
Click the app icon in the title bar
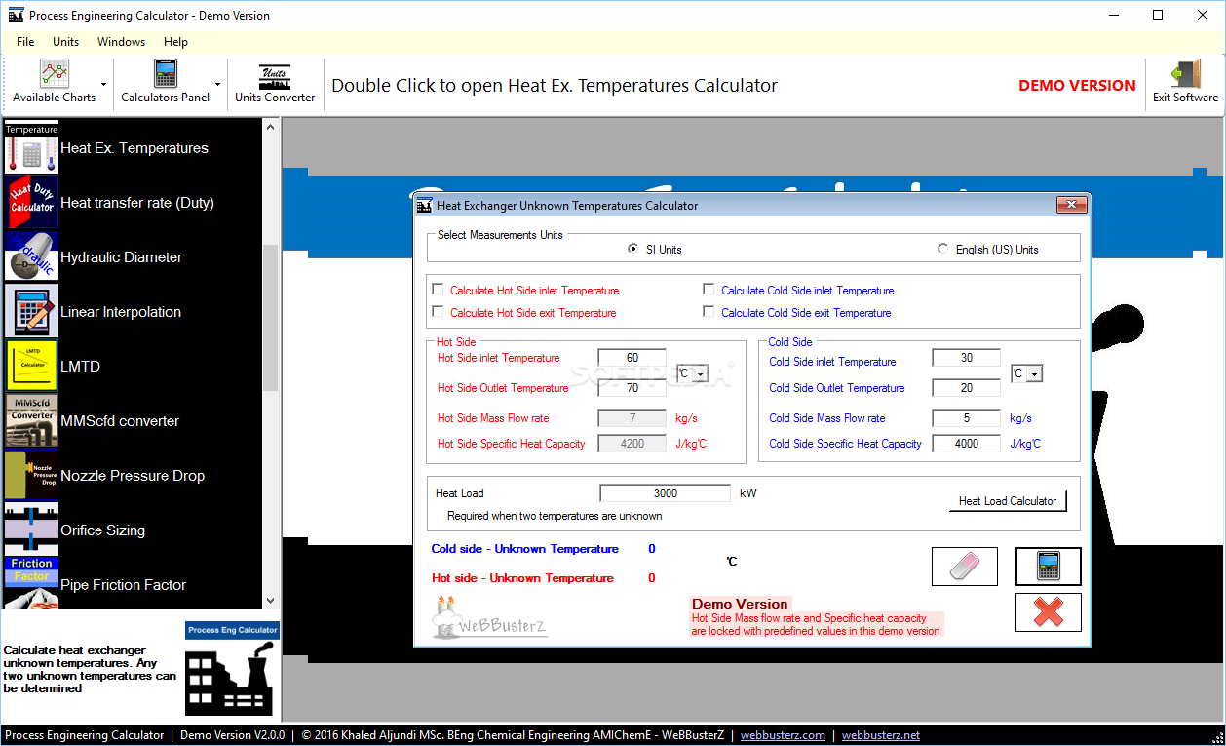[16, 15]
